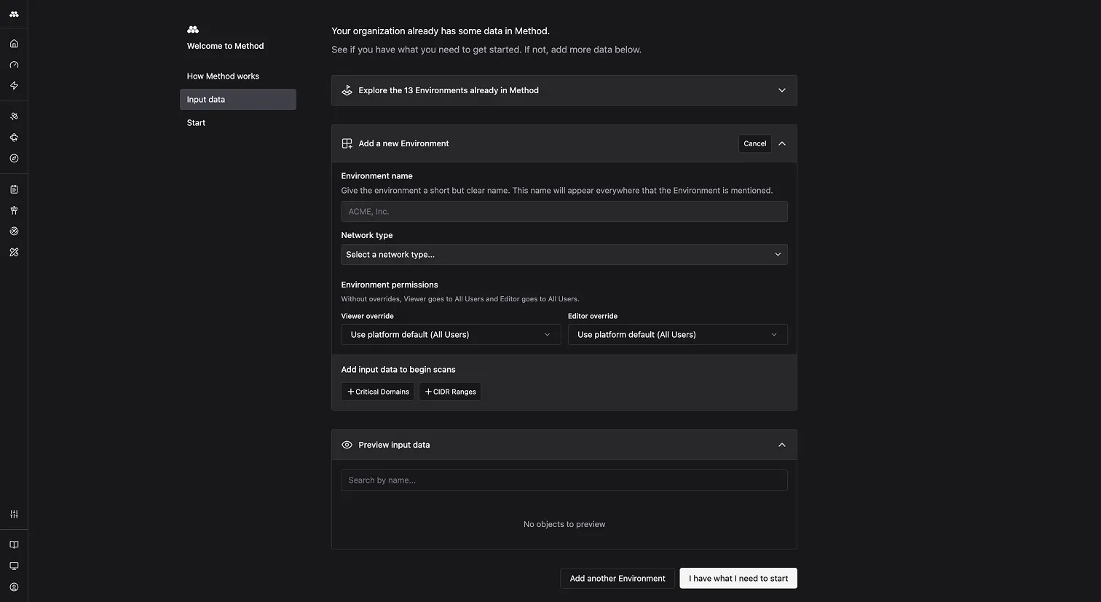
Task: Open the user profile icon in the sidebar
Action: 14,587
